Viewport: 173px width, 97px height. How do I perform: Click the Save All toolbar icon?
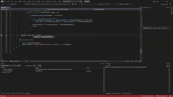coord(16,4)
